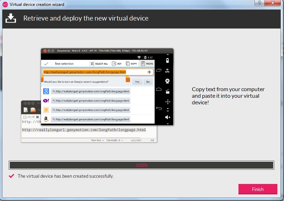
Task: Click the new file icon in the text editor
Action: pyautogui.click(x=25, y=110)
